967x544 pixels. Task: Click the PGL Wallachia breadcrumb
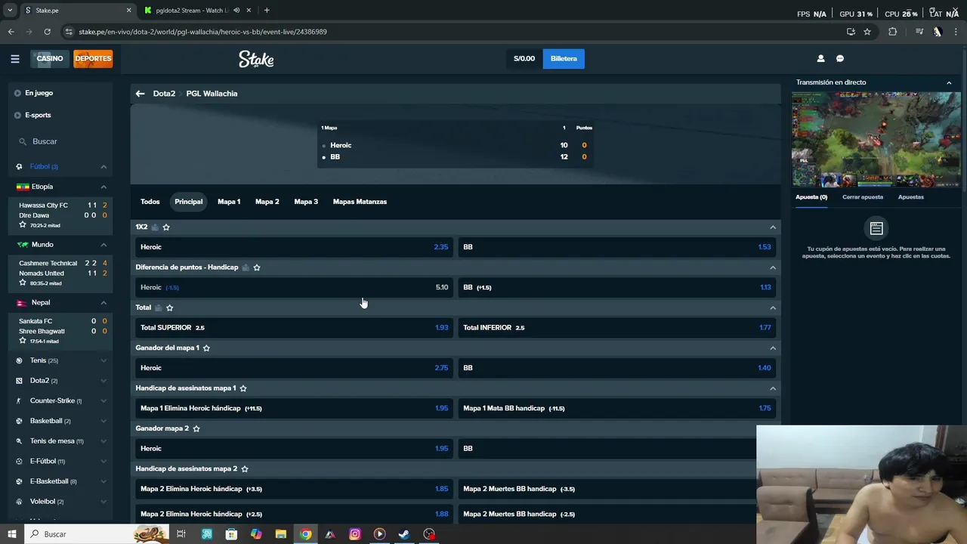point(212,94)
